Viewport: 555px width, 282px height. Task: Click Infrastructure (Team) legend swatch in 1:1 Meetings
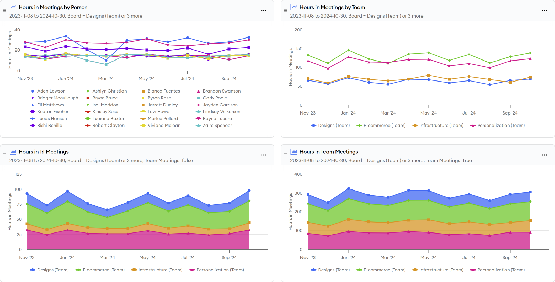(x=134, y=270)
